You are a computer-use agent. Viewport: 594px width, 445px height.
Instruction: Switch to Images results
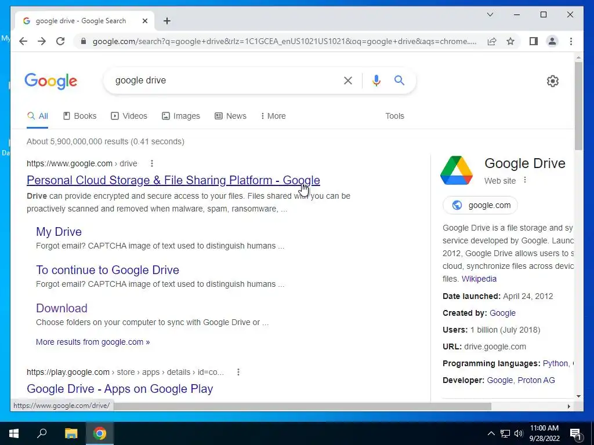181,116
